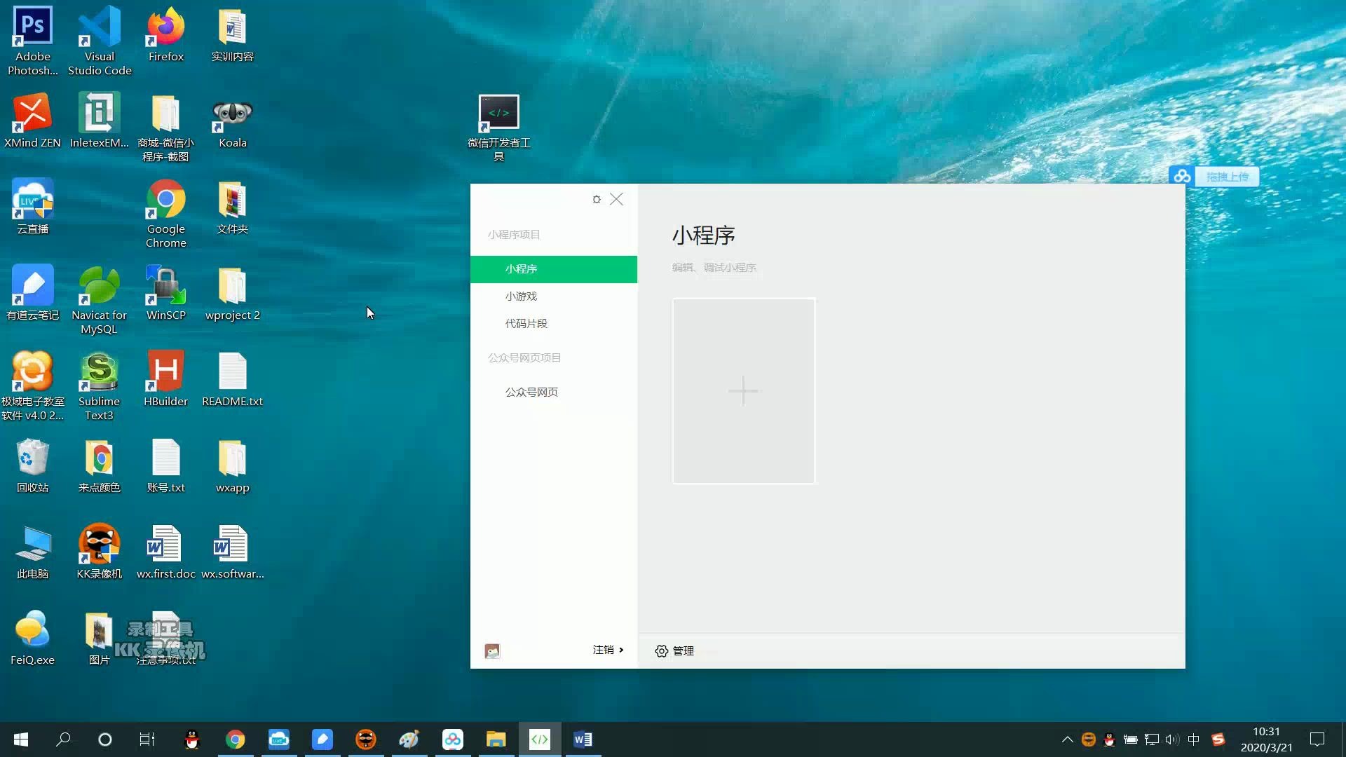Open the Windows Start menu

coord(21,739)
